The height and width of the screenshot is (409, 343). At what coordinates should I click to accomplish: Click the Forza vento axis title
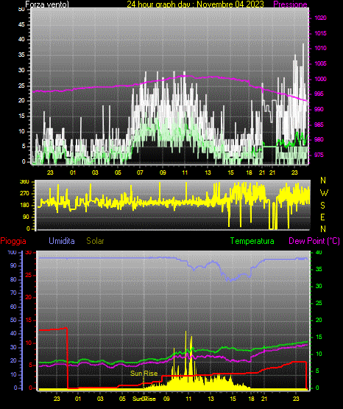[x=47, y=4]
